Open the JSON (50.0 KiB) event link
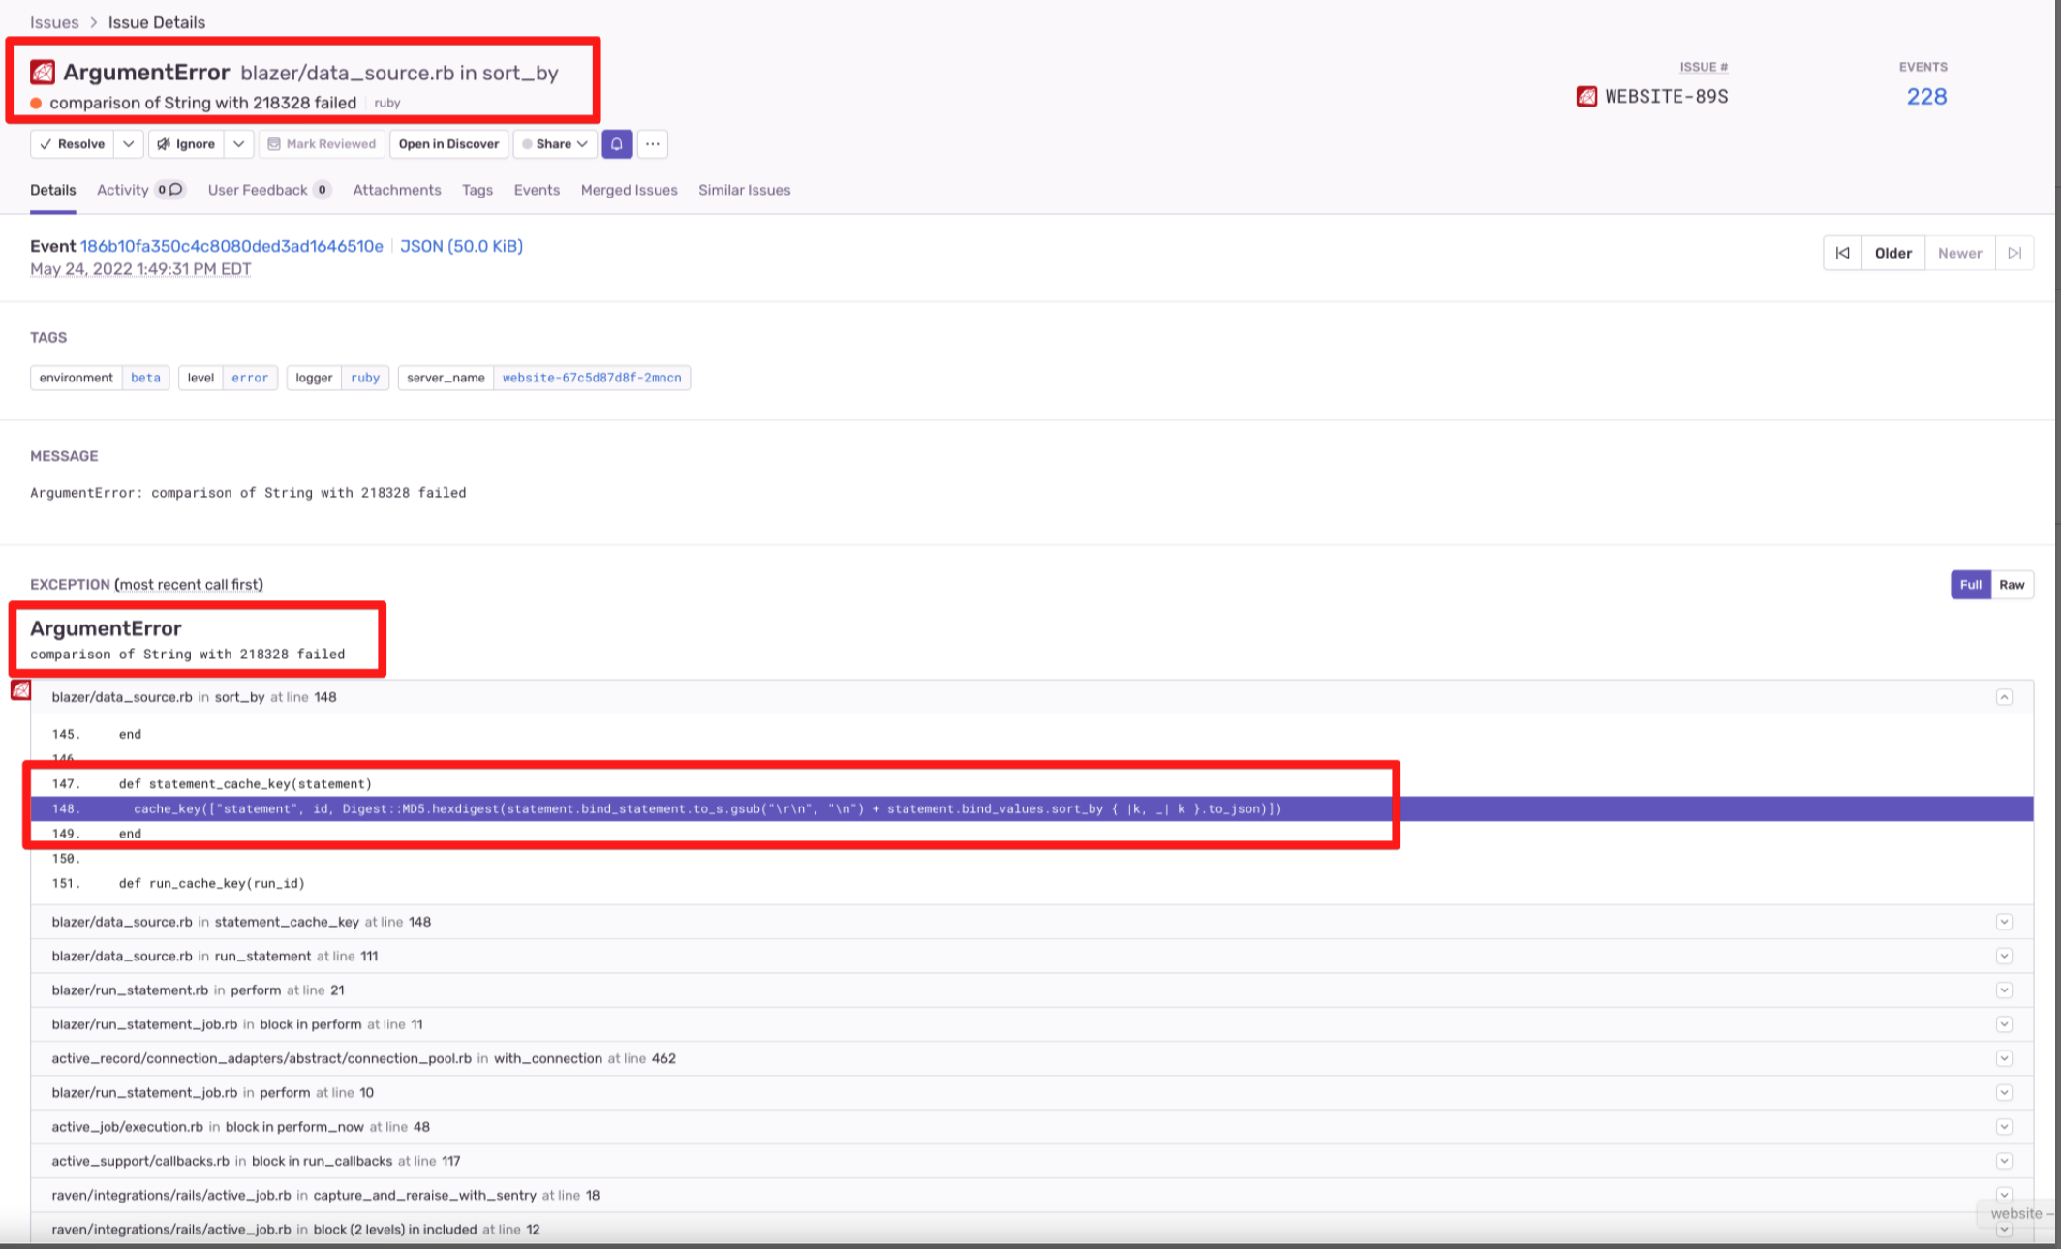The width and height of the screenshot is (2061, 1249). (x=461, y=246)
